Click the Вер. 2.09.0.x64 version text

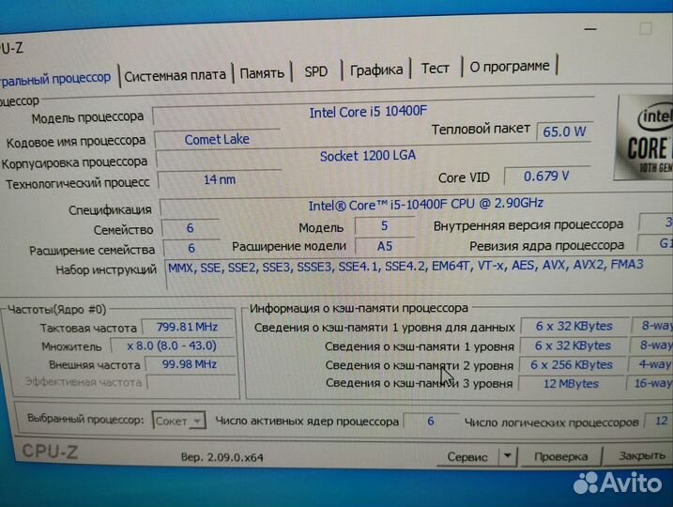click(222, 457)
